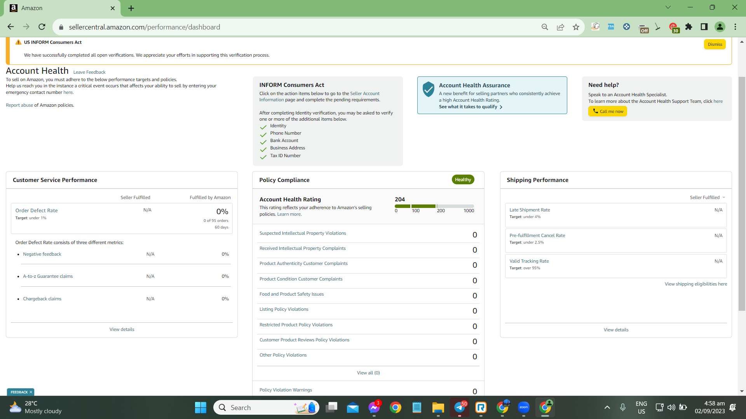Open a new browser tab
Viewport: 746px width, 419px height.
click(131, 8)
